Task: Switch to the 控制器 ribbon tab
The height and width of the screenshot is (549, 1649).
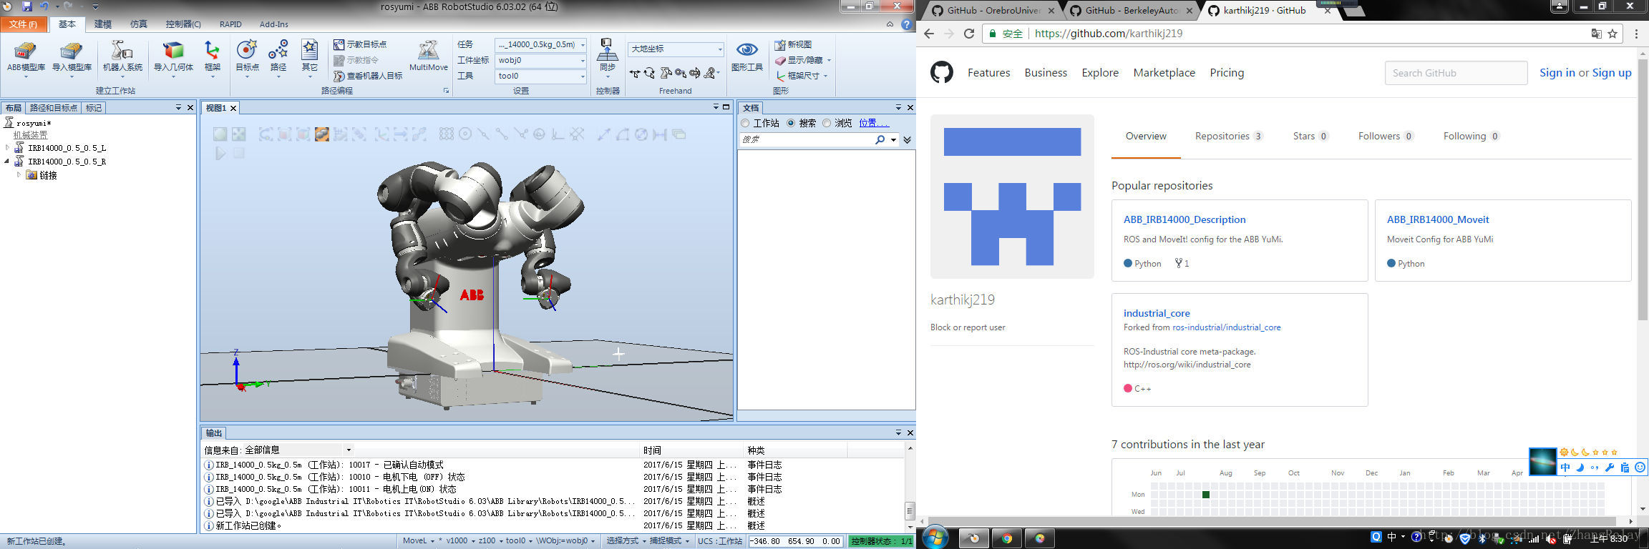Action: click(183, 24)
